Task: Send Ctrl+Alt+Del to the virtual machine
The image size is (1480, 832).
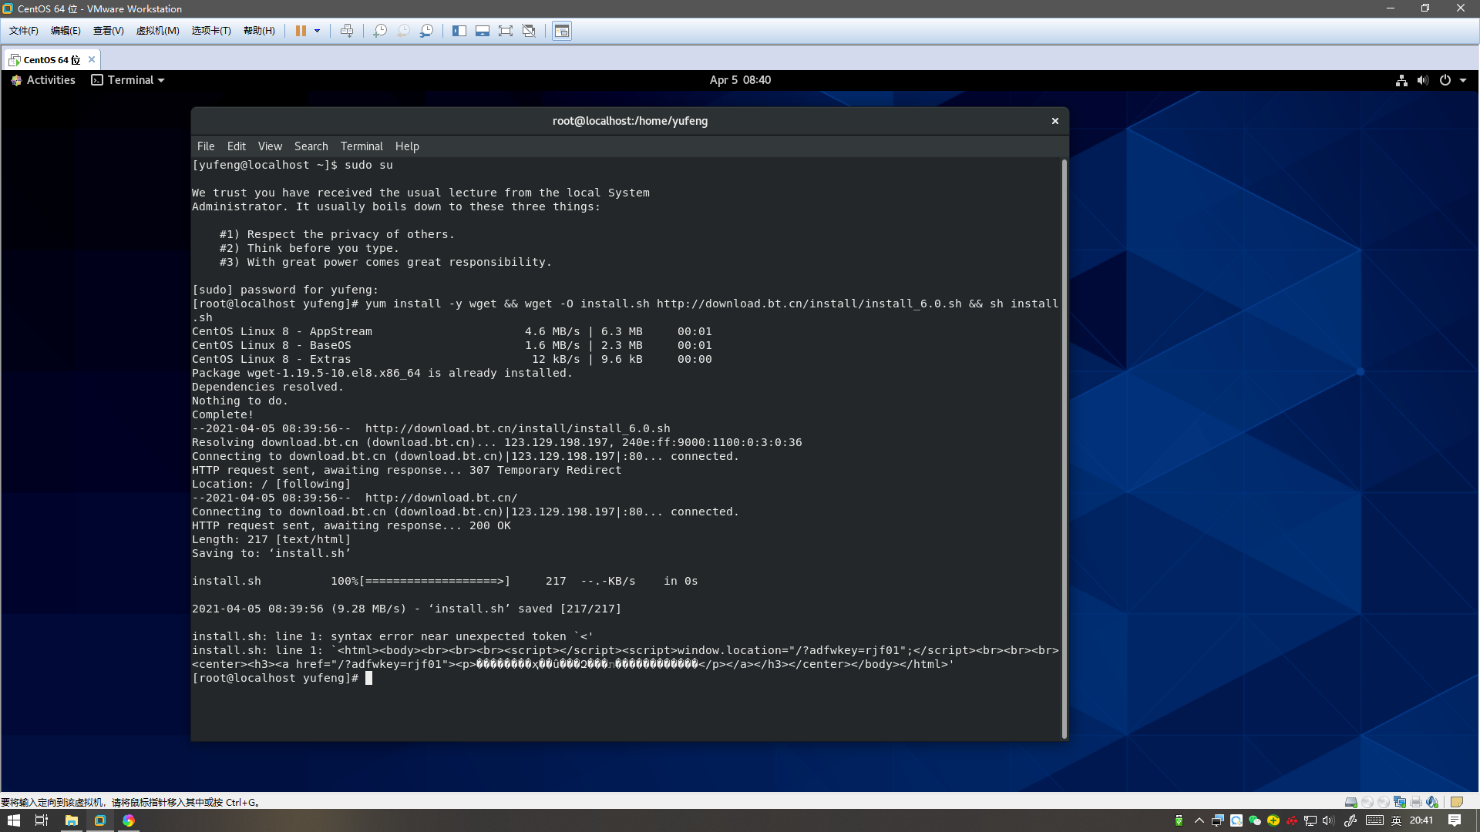Action: (x=347, y=31)
